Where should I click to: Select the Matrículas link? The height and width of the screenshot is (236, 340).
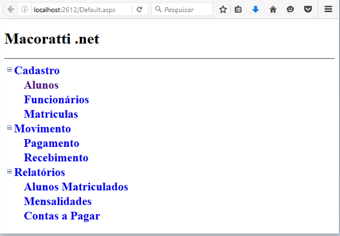pyautogui.click(x=51, y=114)
